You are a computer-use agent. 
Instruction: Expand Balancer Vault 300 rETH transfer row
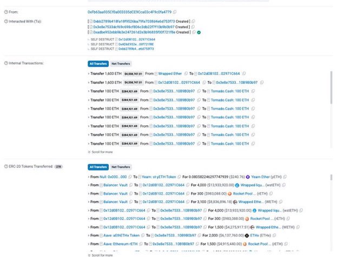tap(89, 194)
